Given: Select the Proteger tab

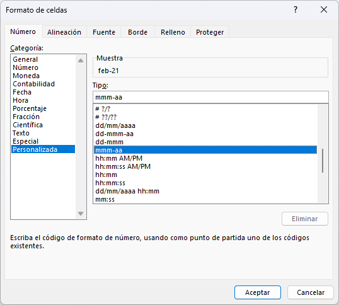Looking at the screenshot, I should point(210,32).
